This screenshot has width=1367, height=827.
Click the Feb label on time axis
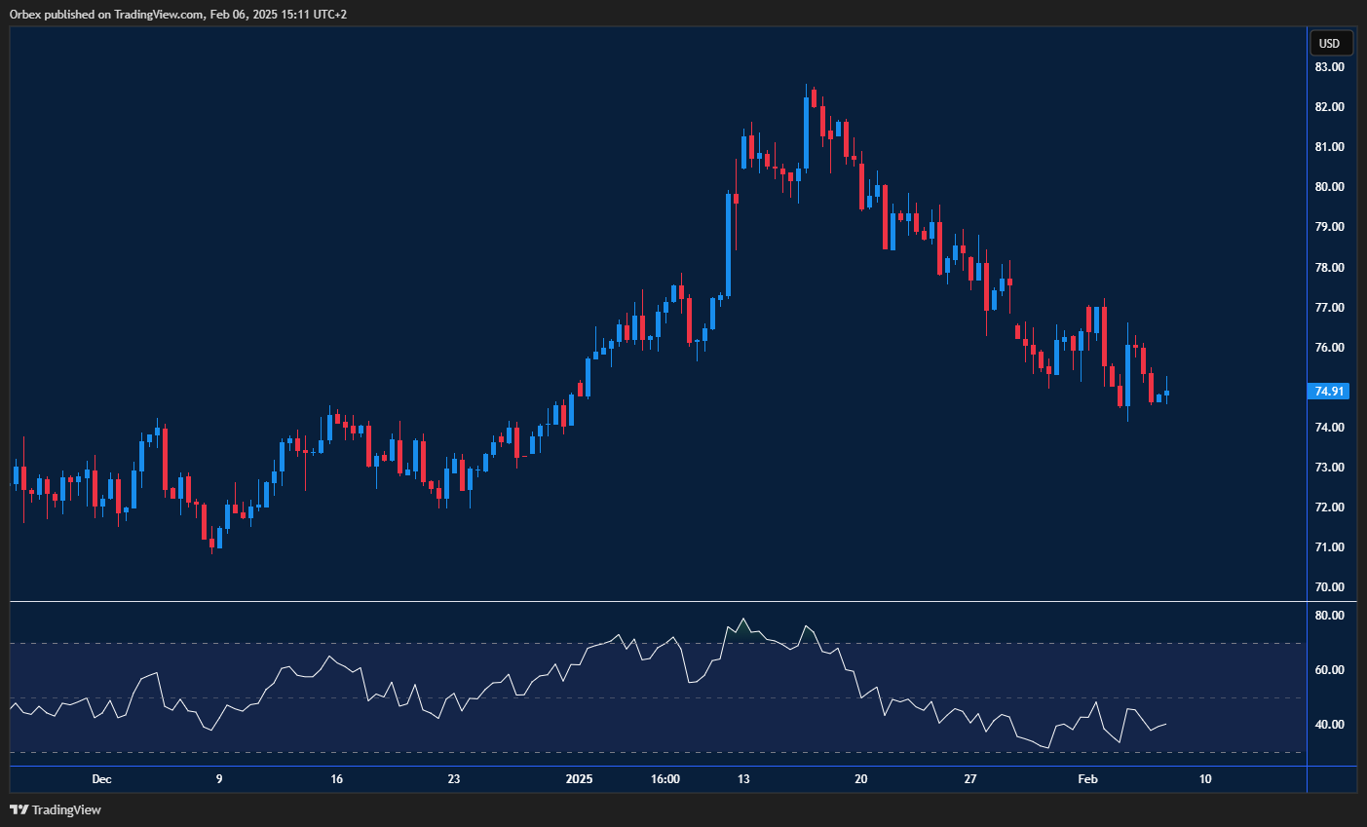[1087, 779]
